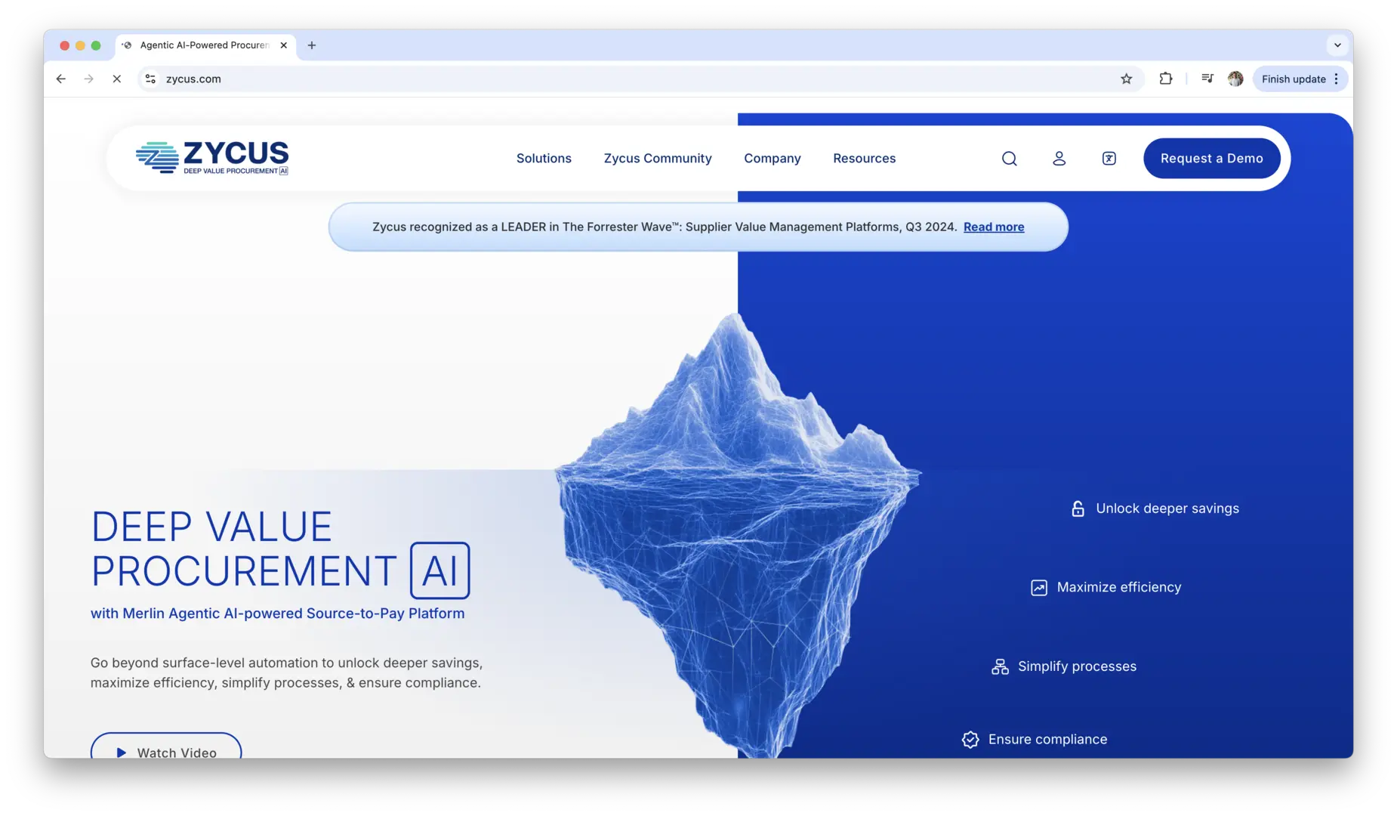The height and width of the screenshot is (816, 1397).
Task: Click the badge icon beside Ensure compliance
Action: click(x=970, y=740)
